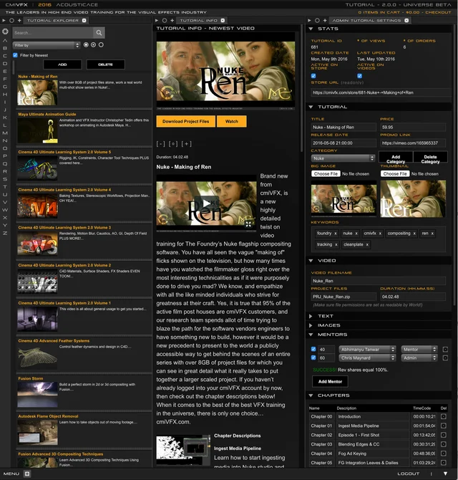Close the Tutorial Info tab with its X icon
This screenshot has height=480, width=458.
(223, 21)
